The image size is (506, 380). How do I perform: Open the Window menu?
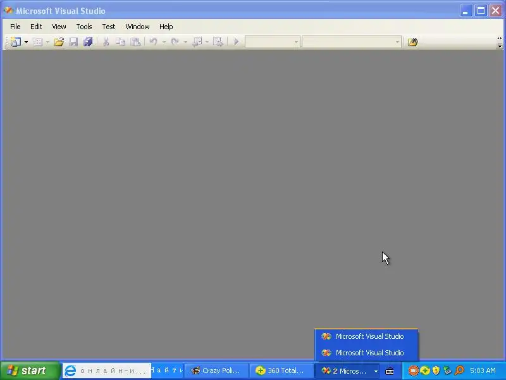pos(137,27)
